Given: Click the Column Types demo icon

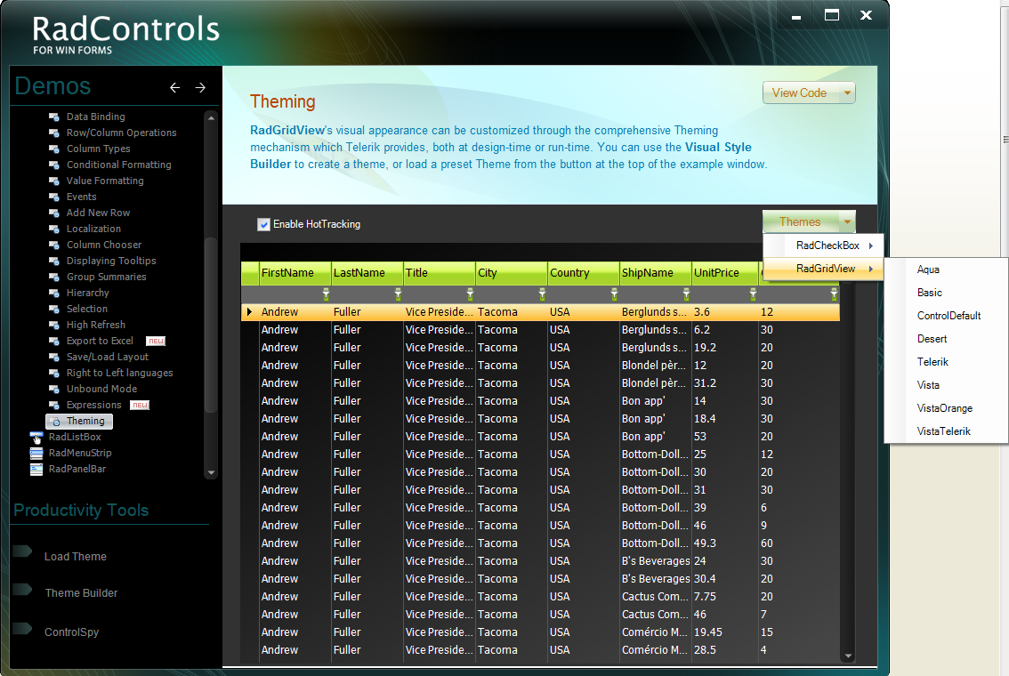Looking at the screenshot, I should [x=54, y=149].
